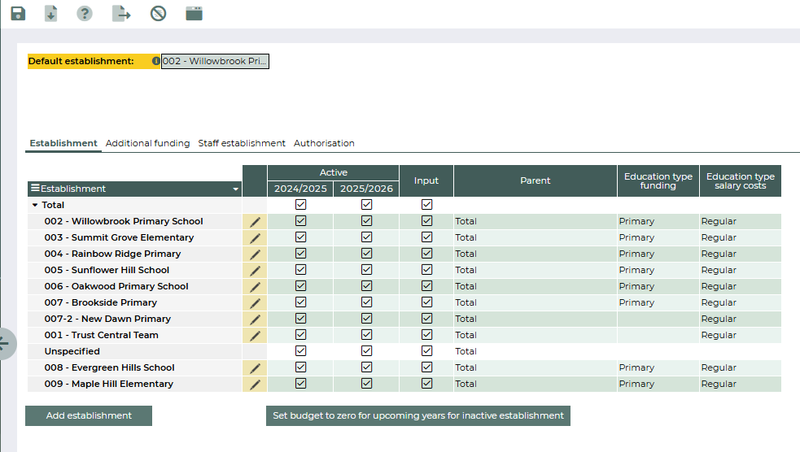This screenshot has height=452, width=800.
Task: Edit Willowbrook Primary School with pencil icon
Action: pyautogui.click(x=255, y=221)
